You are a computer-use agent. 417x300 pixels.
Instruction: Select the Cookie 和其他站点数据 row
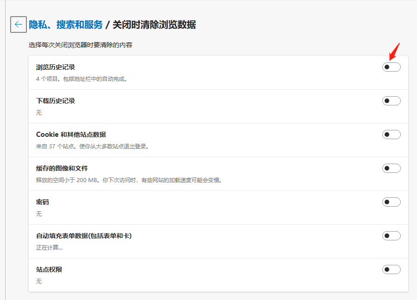72,134
